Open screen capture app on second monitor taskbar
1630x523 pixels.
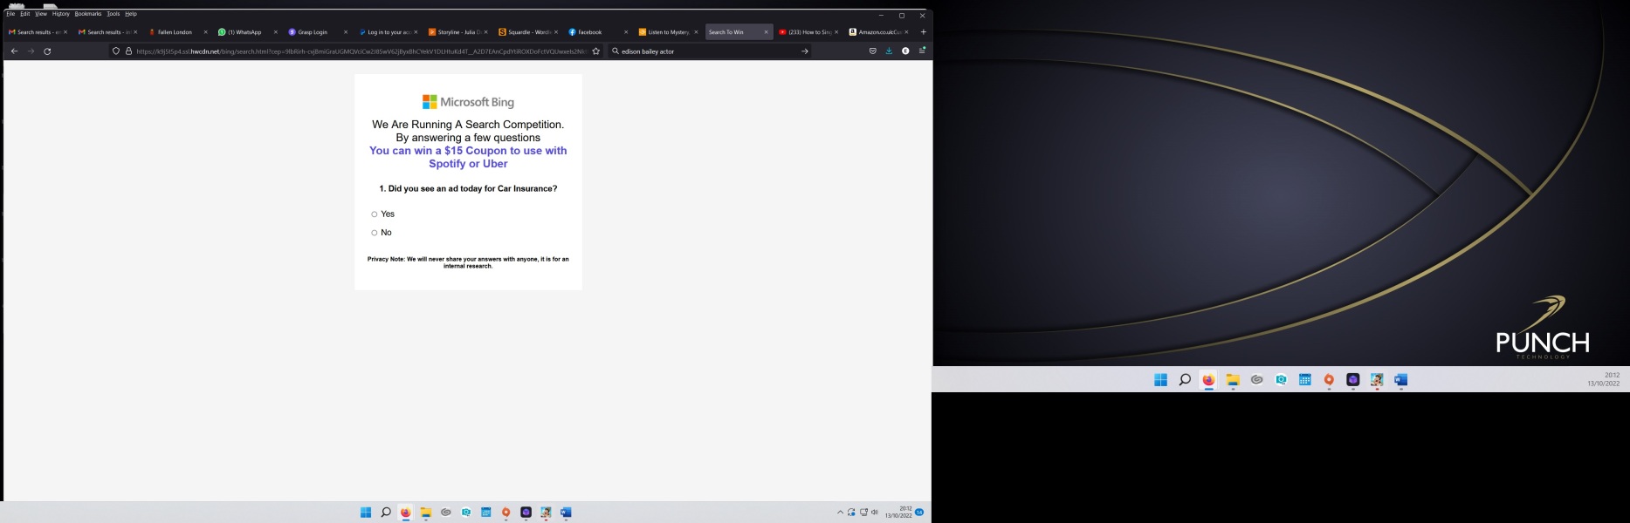point(1281,380)
